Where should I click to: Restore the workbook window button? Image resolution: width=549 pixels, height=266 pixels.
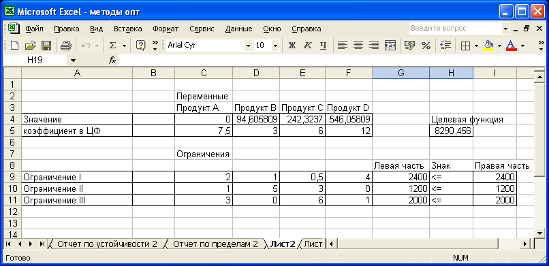[x=527, y=29]
